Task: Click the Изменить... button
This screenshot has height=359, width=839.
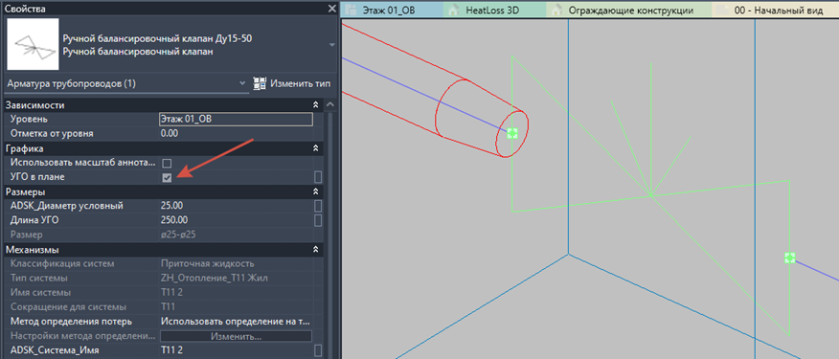Action: click(236, 337)
